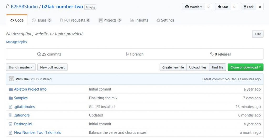Screen dimensions: 269x138
Task: Fork this repository
Action: pyautogui.click(x=249, y=7)
